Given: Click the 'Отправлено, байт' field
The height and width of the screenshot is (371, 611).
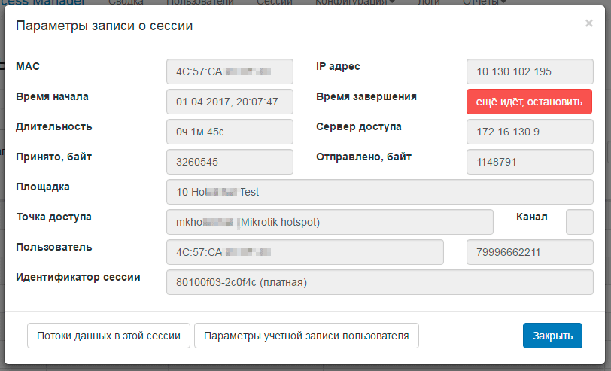Looking at the screenshot, I should (x=530, y=162).
